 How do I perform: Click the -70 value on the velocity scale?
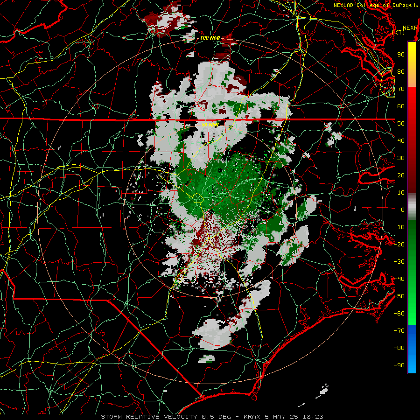click(x=399, y=331)
